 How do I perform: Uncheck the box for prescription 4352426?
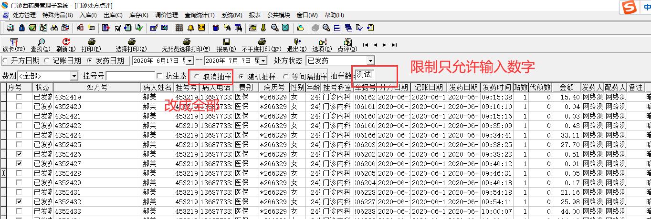point(19,154)
